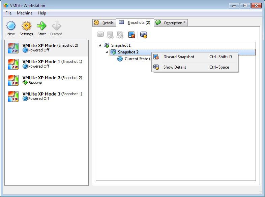
Task: Switch to the Snapshots (2) tab
Action: click(135, 23)
